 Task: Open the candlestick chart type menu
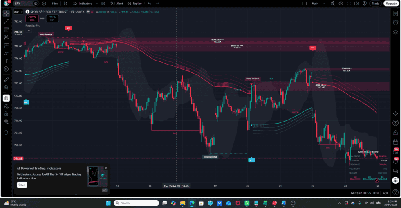(x=65, y=3)
